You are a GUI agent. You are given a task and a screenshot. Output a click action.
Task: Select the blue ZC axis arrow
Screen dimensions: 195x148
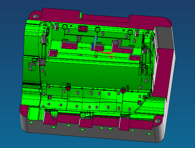click(93, 46)
